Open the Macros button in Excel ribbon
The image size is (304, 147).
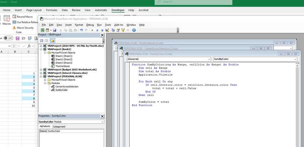click(x=7, y=20)
